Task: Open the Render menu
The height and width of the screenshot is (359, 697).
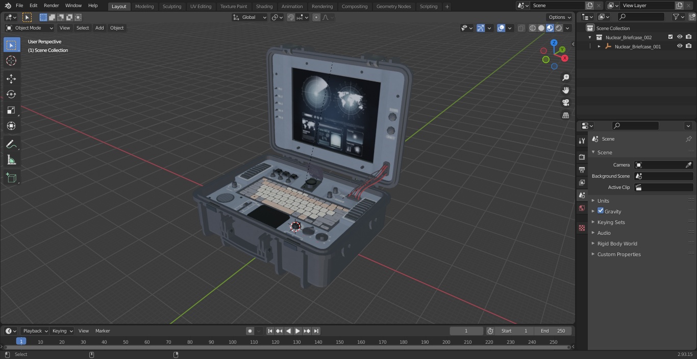Action: pos(51,6)
